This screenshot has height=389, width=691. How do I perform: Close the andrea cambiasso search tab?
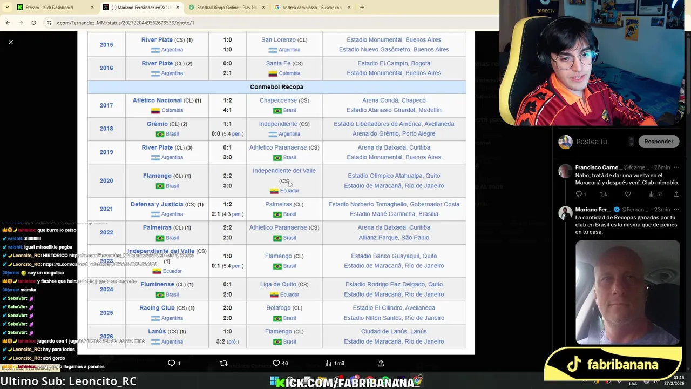click(349, 8)
